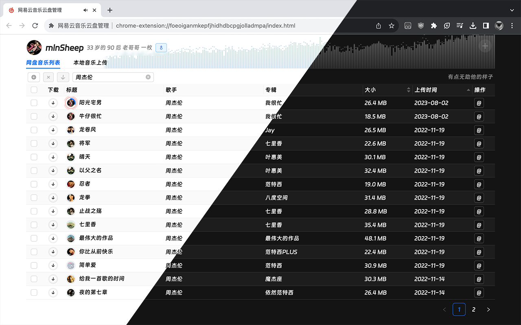Click the X deselect toolbar icon
The image size is (521, 325).
(48, 77)
